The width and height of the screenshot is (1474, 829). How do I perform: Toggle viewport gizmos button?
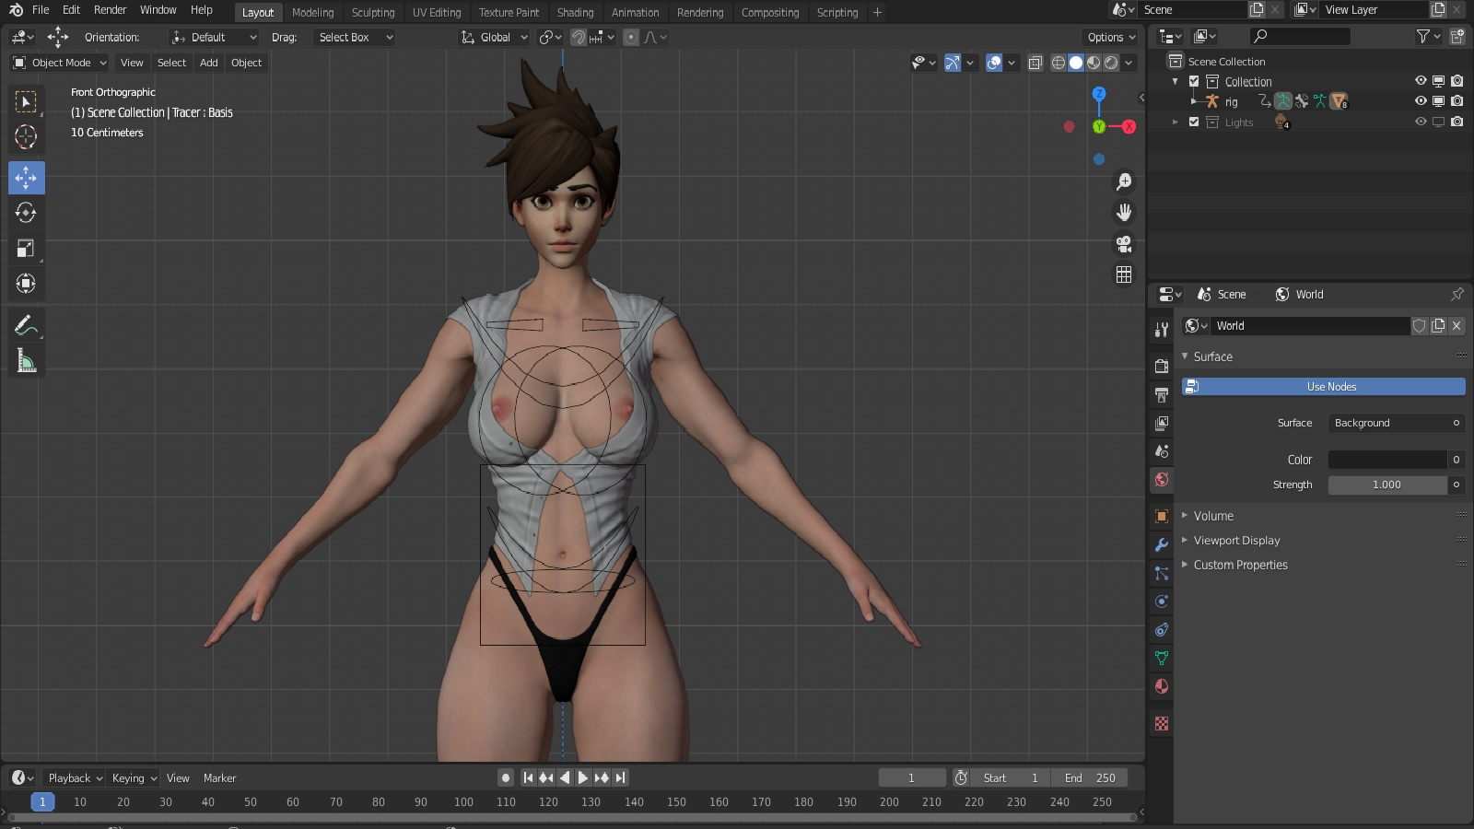(953, 63)
